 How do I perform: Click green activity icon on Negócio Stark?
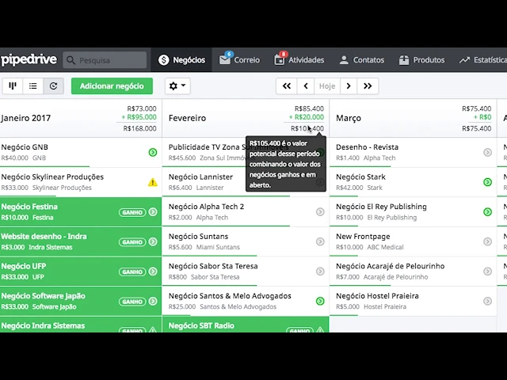(488, 182)
